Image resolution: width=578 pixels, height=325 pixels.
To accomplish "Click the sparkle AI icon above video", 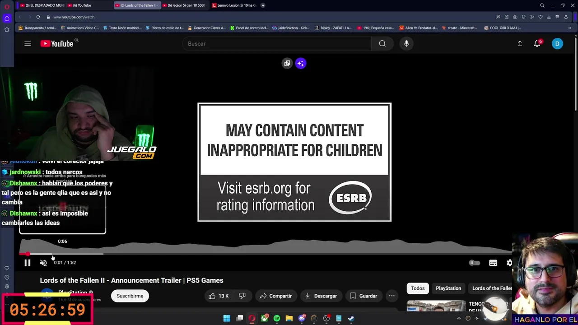I will point(301,63).
